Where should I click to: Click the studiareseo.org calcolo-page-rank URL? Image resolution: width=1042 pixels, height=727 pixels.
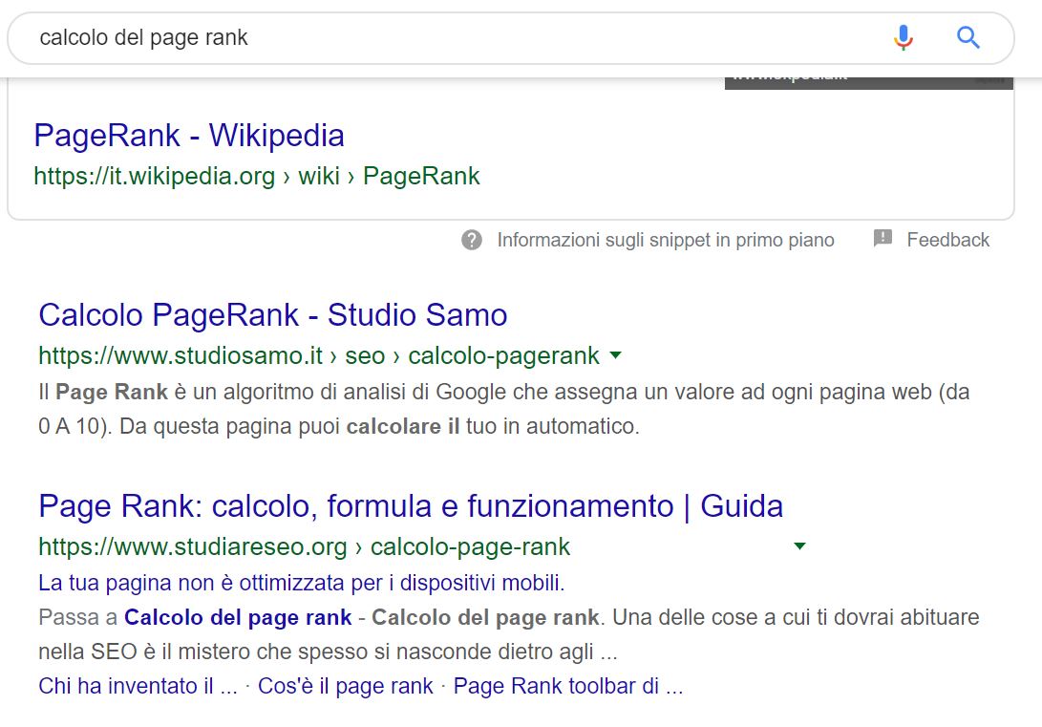point(305,546)
